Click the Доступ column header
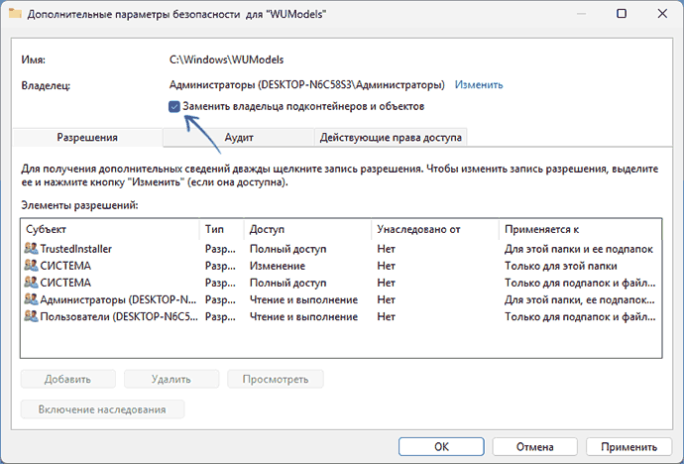Image resolution: width=684 pixels, height=464 pixels. pos(307,229)
